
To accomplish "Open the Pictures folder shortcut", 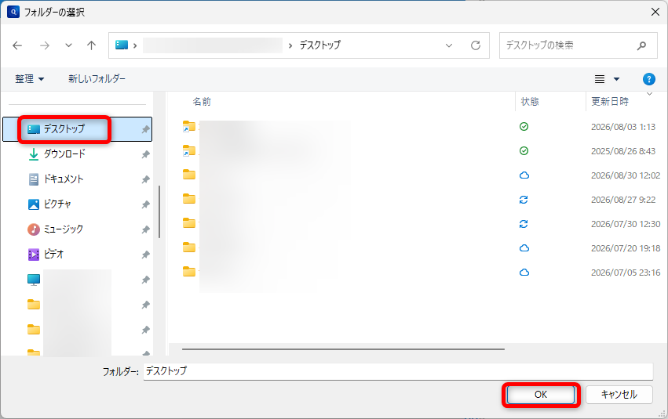I will point(57,204).
